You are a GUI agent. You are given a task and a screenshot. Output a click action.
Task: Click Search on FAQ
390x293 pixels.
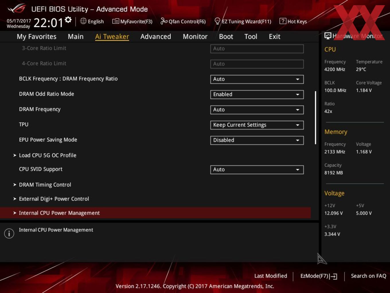[368, 276]
